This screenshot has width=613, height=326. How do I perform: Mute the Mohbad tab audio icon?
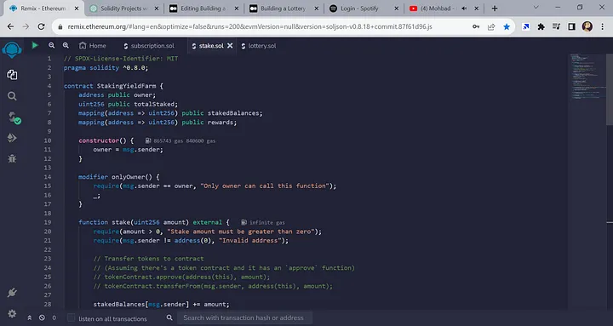click(464, 9)
